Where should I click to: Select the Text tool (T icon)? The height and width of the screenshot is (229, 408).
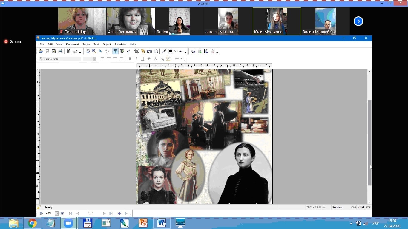pos(115,51)
